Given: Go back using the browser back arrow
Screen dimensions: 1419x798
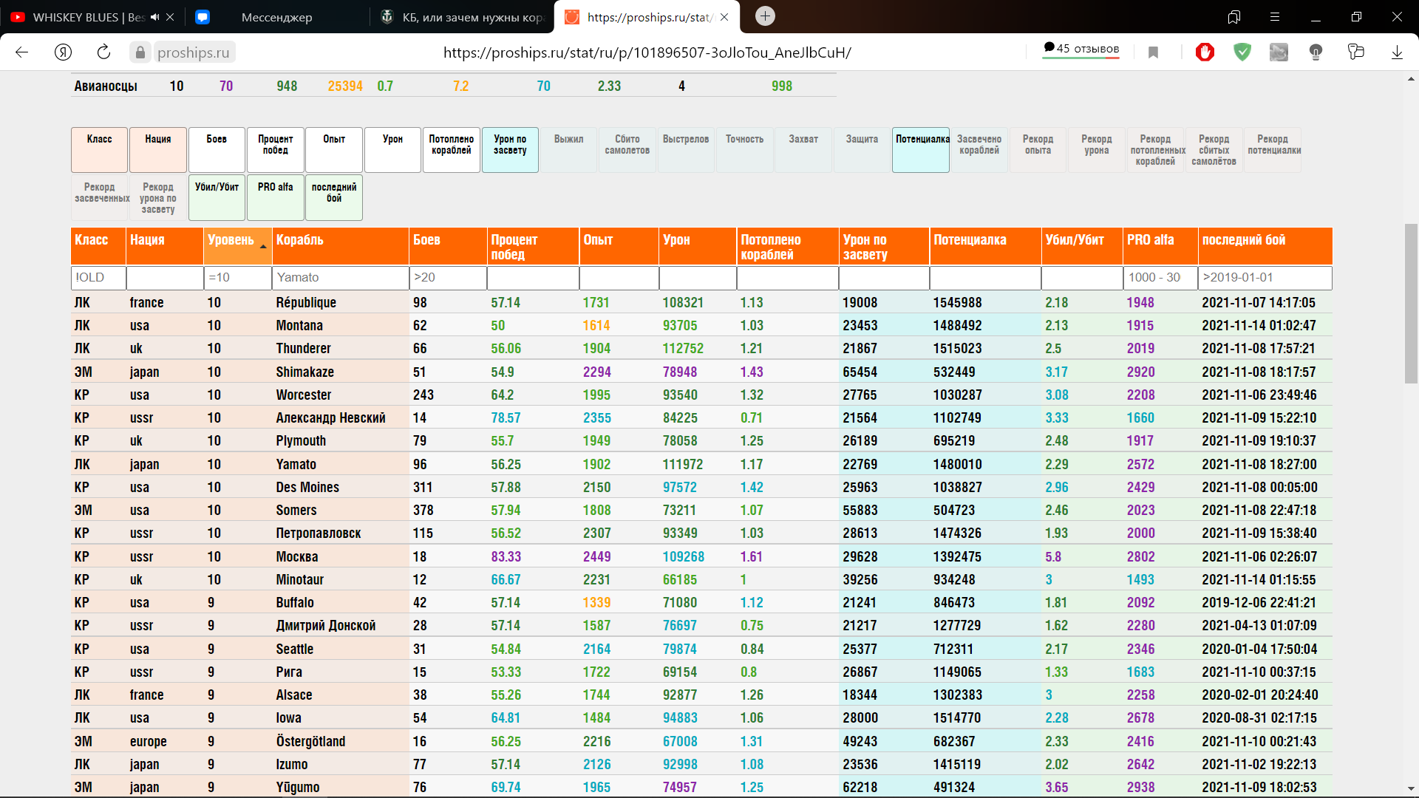Looking at the screenshot, I should (22, 52).
